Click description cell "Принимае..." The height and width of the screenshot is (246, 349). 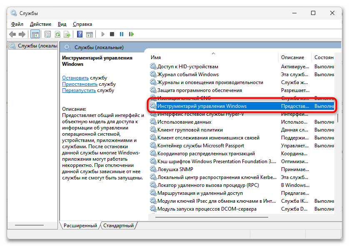click(x=295, y=169)
